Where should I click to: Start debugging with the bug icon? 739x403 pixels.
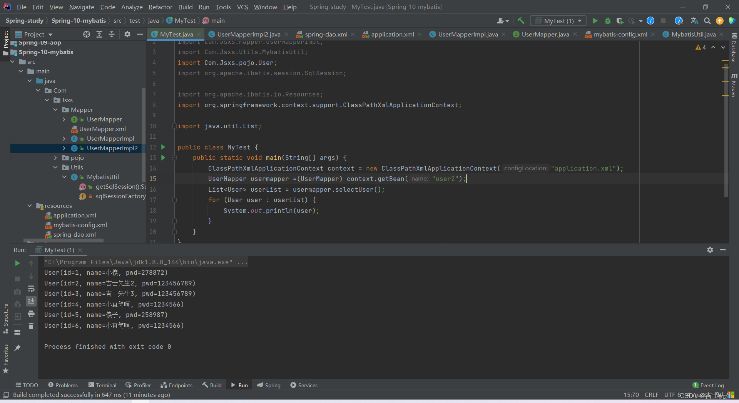click(x=608, y=21)
